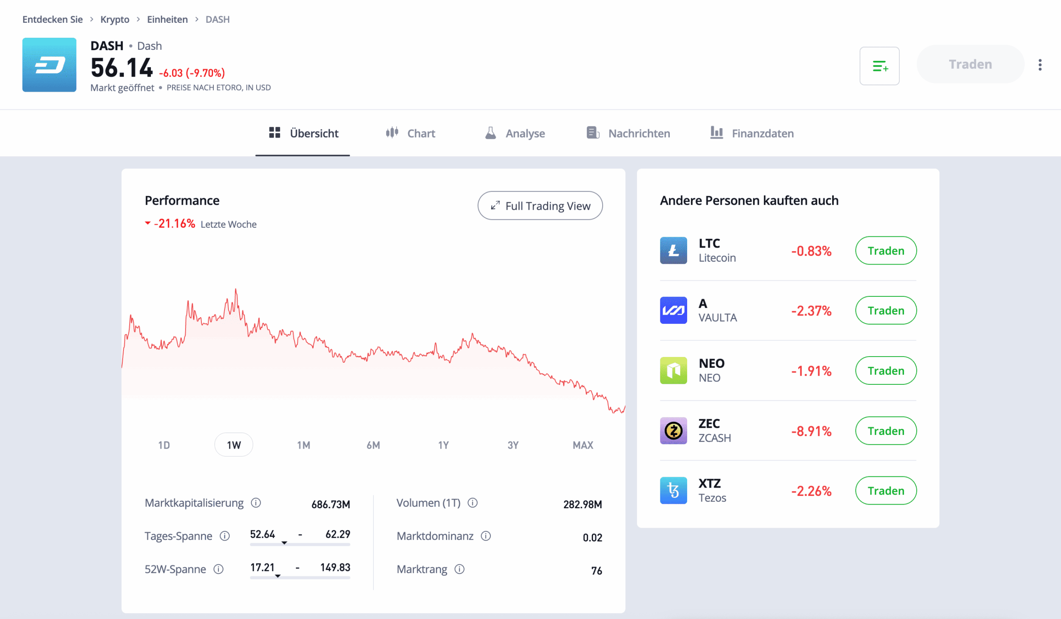Image resolution: width=1061 pixels, height=619 pixels.
Task: Trade VAULTA with Traden button
Action: point(886,311)
